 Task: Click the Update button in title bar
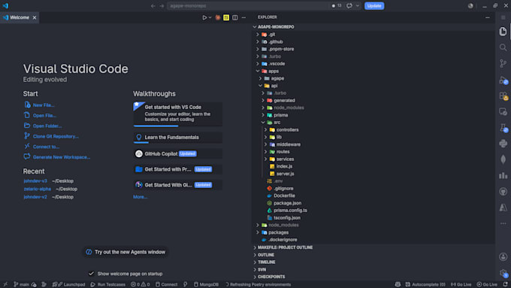pos(373,6)
